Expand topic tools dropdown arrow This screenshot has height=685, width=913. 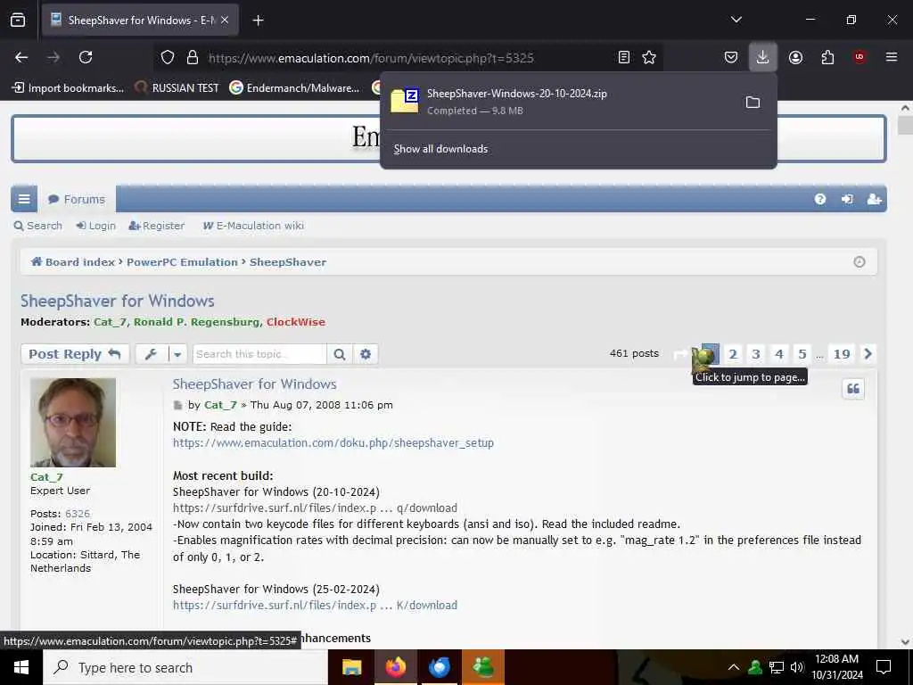point(177,354)
